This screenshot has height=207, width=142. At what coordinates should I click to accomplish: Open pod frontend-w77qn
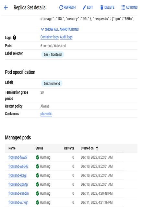click(x=18, y=202)
